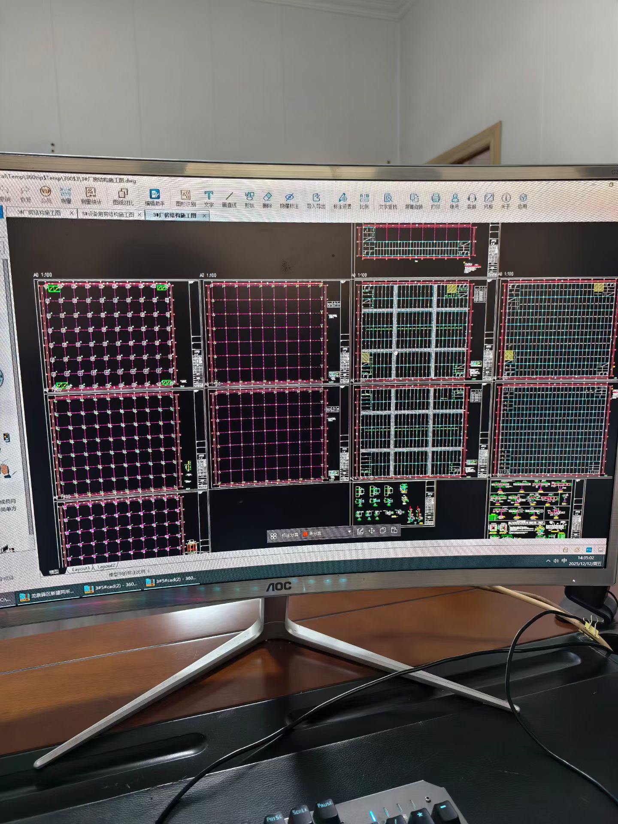Open 导入导出 import export tool

pyautogui.click(x=316, y=201)
